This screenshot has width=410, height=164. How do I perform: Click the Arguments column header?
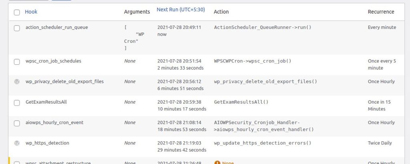coord(137,12)
